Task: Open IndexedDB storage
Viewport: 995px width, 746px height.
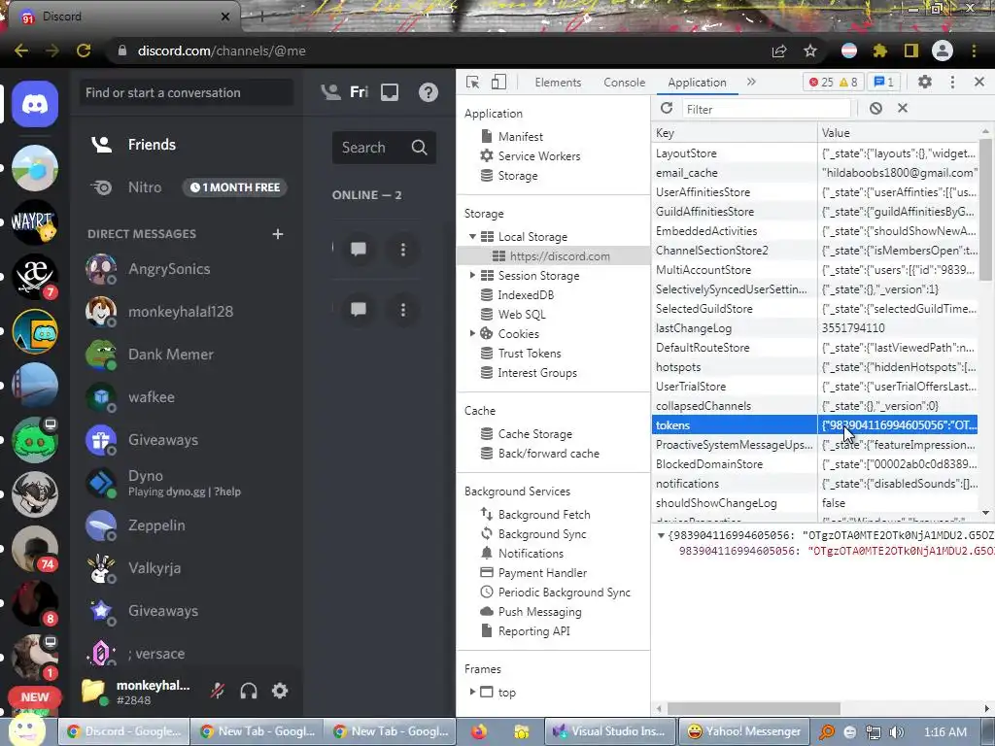Action: point(526,295)
